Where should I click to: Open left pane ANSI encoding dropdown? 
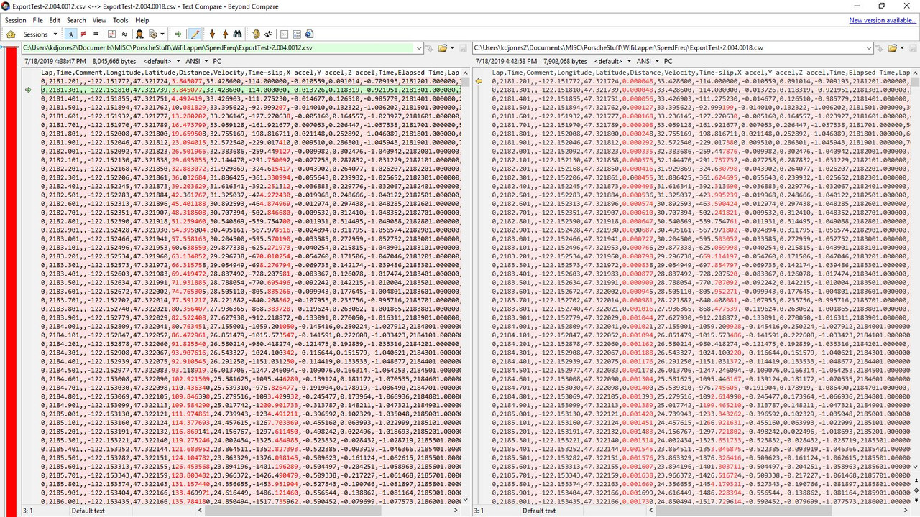[196, 62]
